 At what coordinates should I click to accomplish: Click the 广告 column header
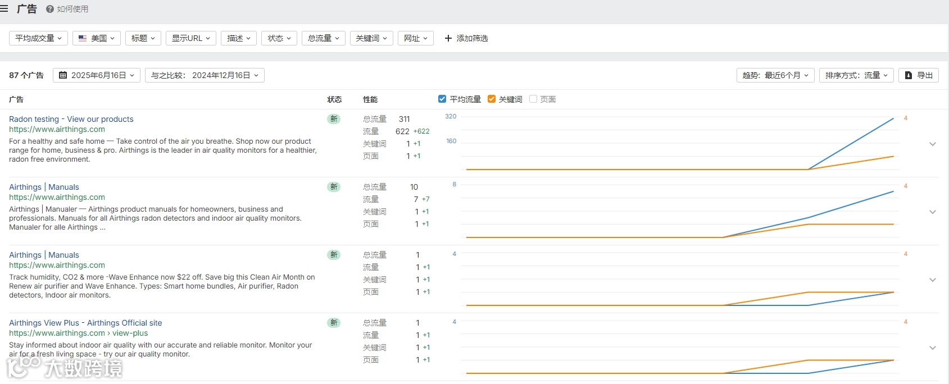16,99
